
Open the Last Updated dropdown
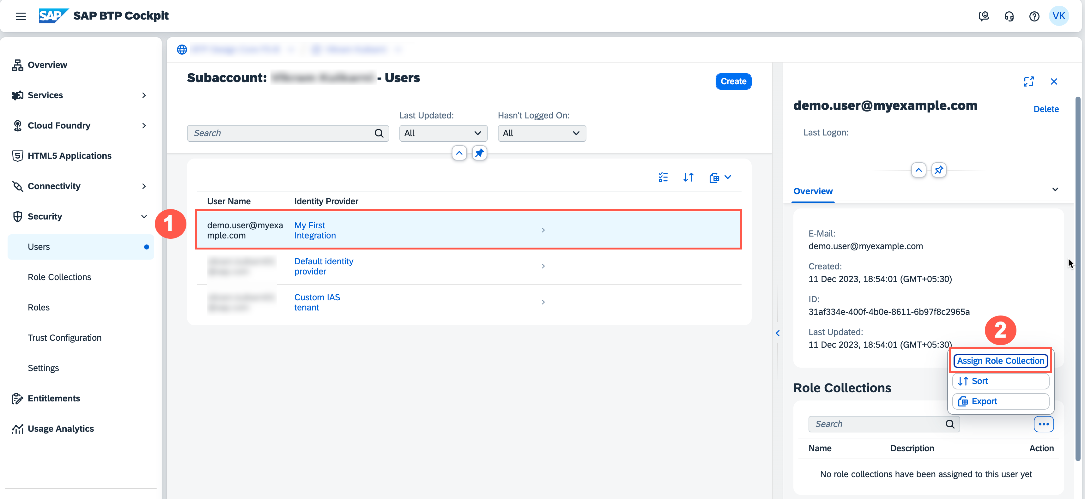pos(443,133)
